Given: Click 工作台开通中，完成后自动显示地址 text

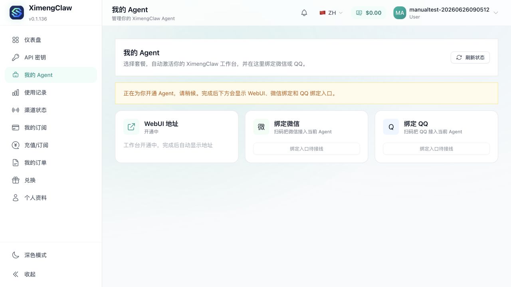Looking at the screenshot, I should point(168,145).
